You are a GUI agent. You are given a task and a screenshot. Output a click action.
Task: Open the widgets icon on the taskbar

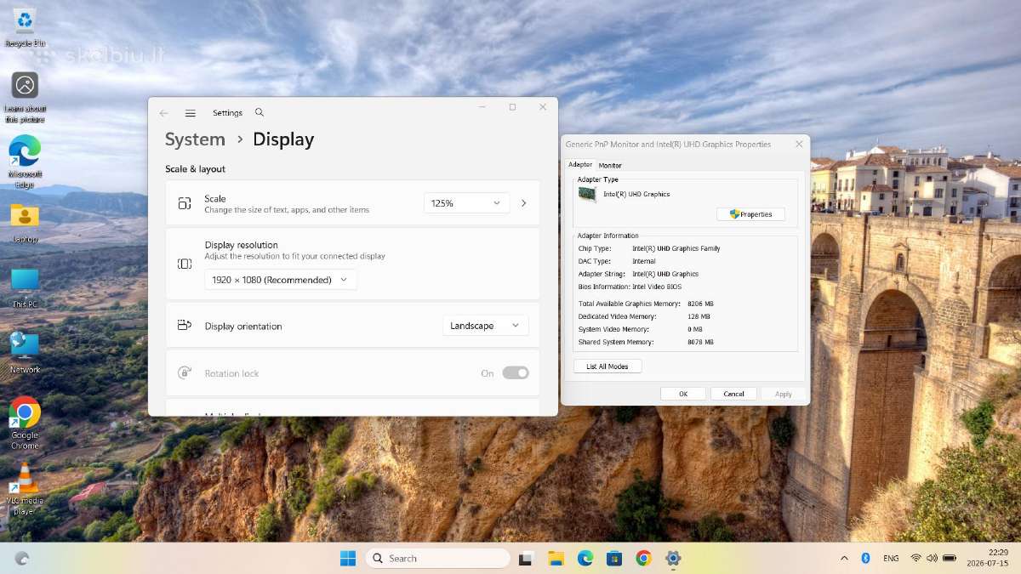tap(22, 558)
